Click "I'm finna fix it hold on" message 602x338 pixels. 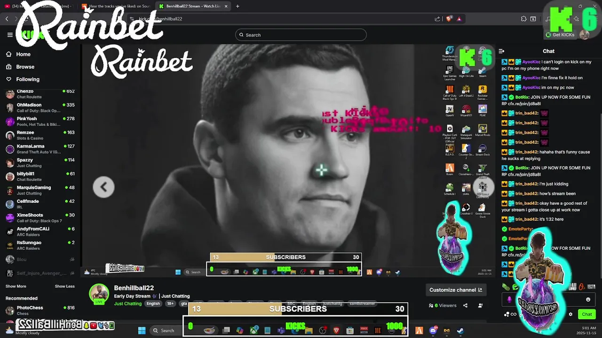click(x=562, y=78)
